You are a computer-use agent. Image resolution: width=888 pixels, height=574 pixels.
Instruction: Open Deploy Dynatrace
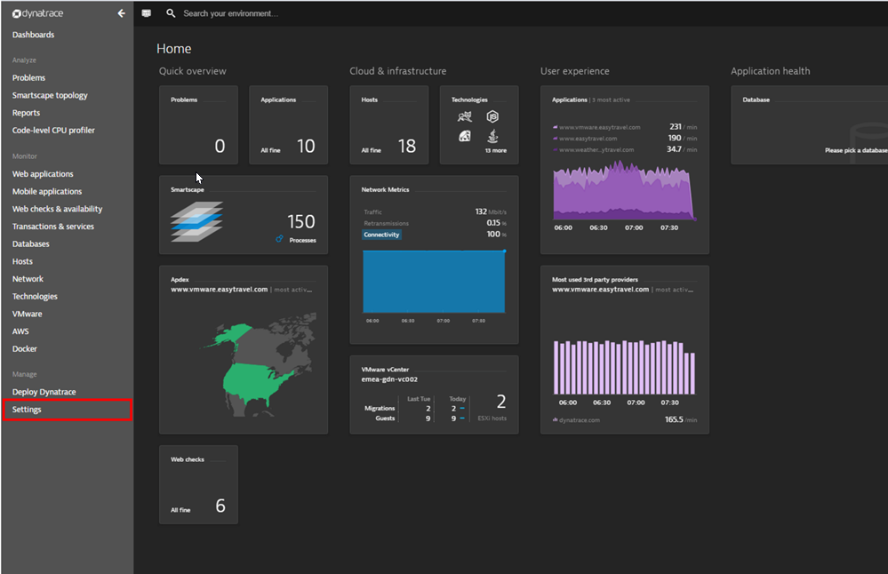pyautogui.click(x=44, y=392)
